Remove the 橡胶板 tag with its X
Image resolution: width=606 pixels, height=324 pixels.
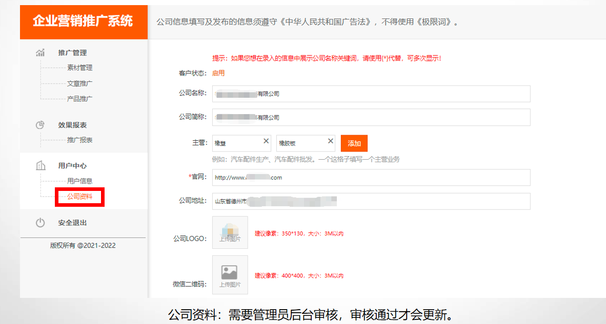[331, 141]
